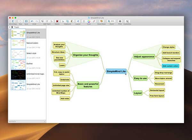Select the 'Drag-drop rearrange' topic

164,73
